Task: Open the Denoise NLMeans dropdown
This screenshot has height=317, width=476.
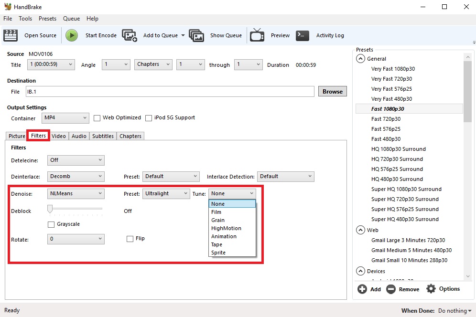Action: click(76, 193)
